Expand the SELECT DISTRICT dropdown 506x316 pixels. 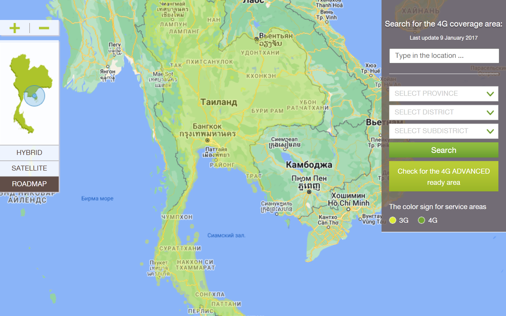tap(444, 112)
